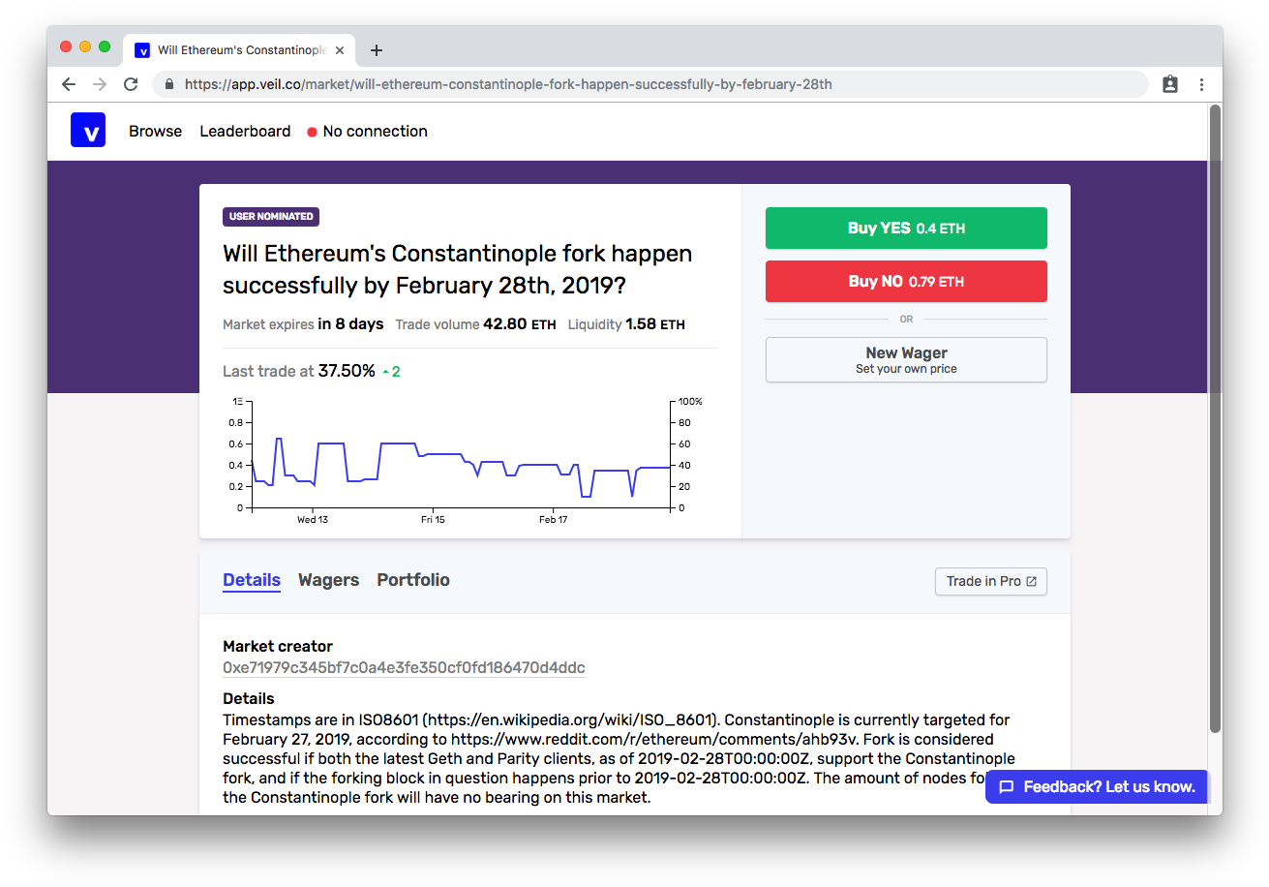Click the browser profile extension icon
This screenshot has width=1269, height=887.
[1170, 84]
